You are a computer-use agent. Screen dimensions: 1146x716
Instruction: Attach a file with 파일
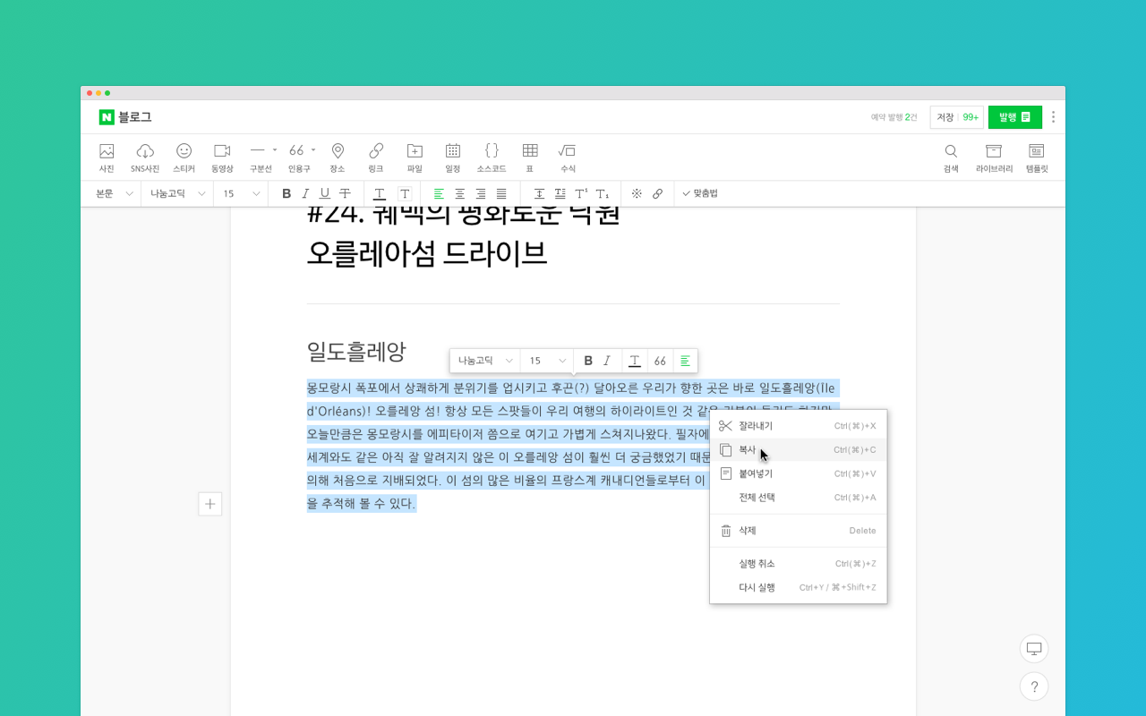pyautogui.click(x=415, y=158)
